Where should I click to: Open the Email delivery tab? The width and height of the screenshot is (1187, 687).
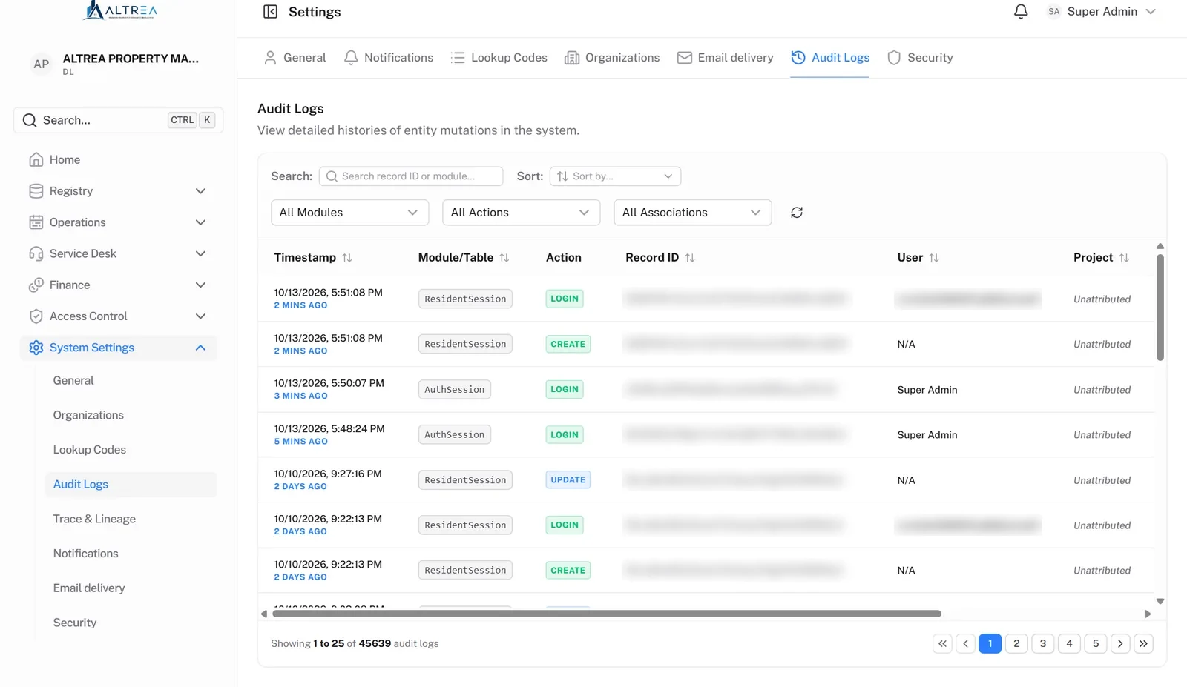[x=725, y=58]
